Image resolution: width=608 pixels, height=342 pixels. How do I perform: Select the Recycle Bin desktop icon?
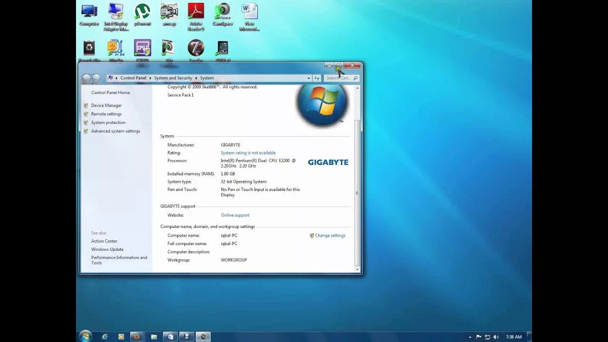coord(89,50)
